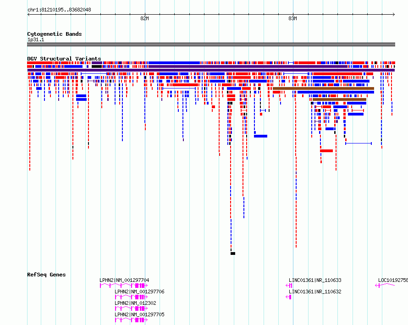Click the 82M scale marker label

pyautogui.click(x=145, y=18)
